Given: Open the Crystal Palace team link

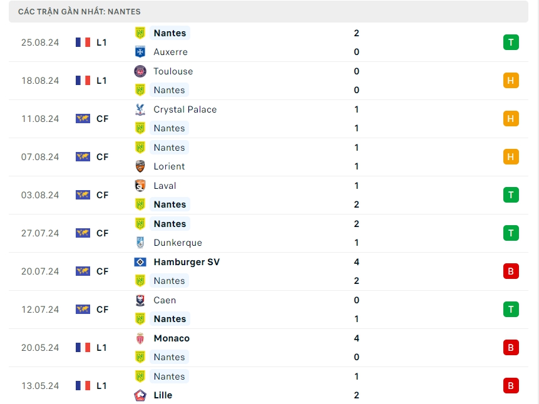Looking at the screenshot, I should point(185,109).
